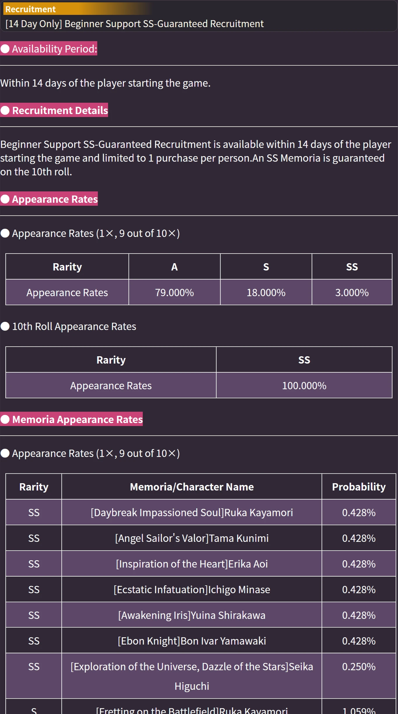
Task: Click the Angel Sailor's Valor Tama Kunimi row
Action: coord(201,538)
